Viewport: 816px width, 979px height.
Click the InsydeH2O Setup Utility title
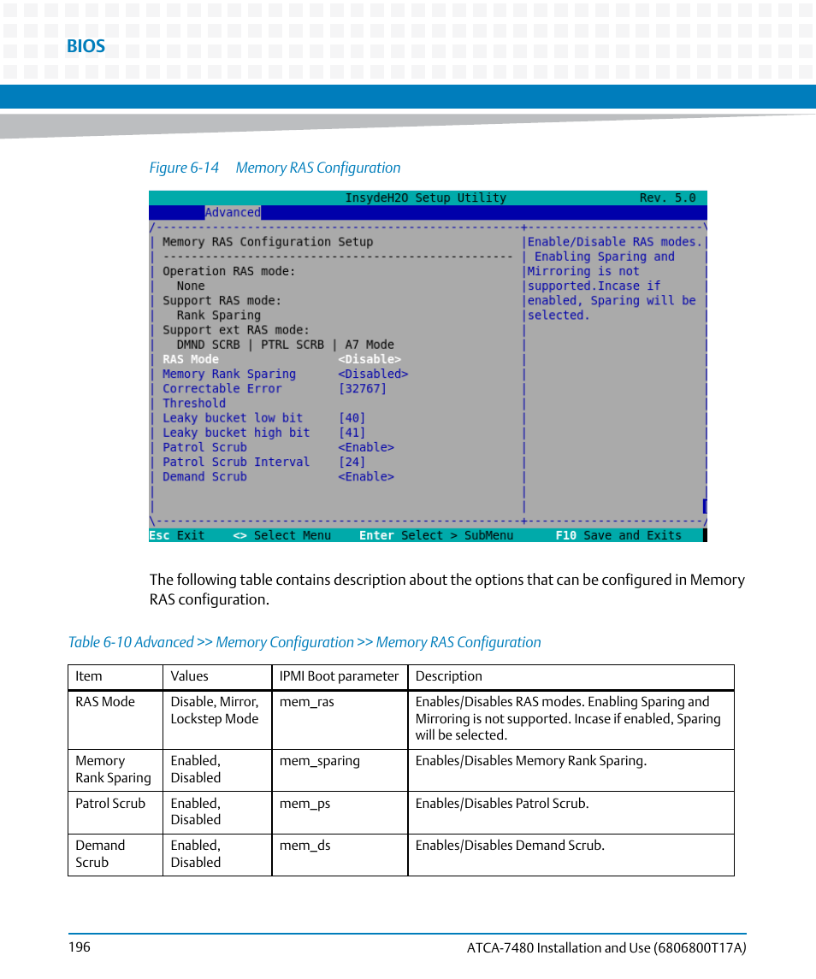pyautogui.click(x=425, y=198)
